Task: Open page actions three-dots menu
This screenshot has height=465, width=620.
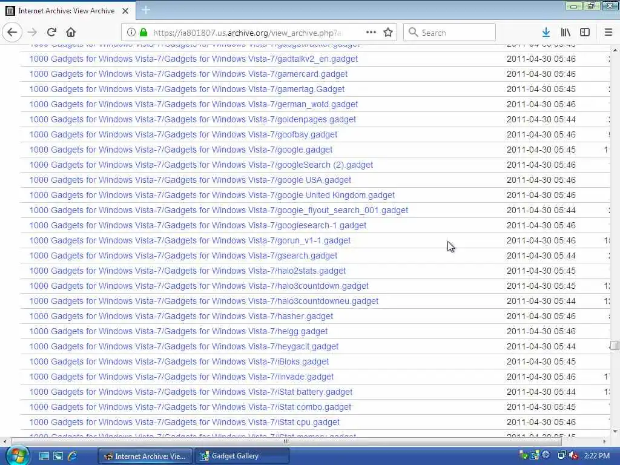Action: click(371, 33)
